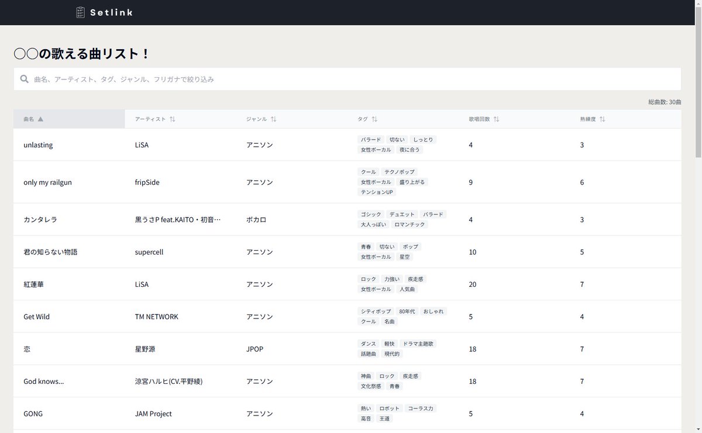Screen dimensions: 702x433
Task: Click the テンションUP tag
Action: (x=377, y=192)
